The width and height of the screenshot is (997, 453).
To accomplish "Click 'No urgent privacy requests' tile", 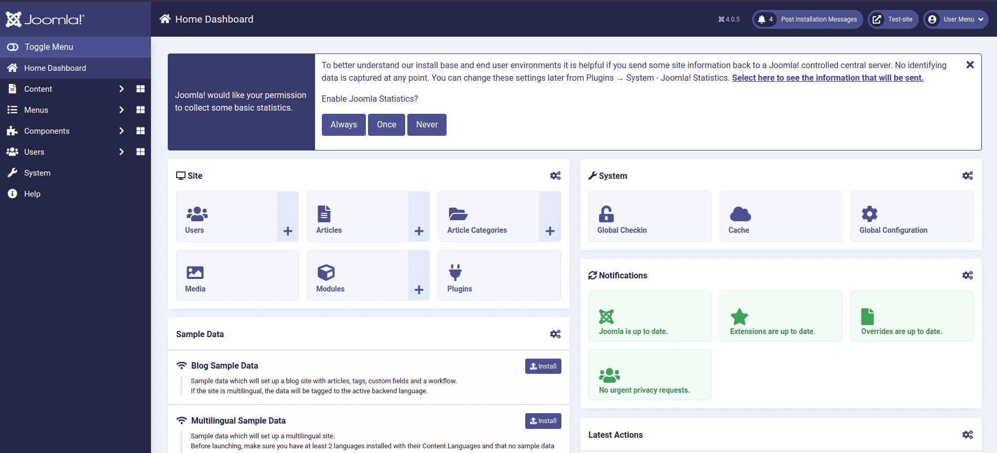I will [x=650, y=375].
